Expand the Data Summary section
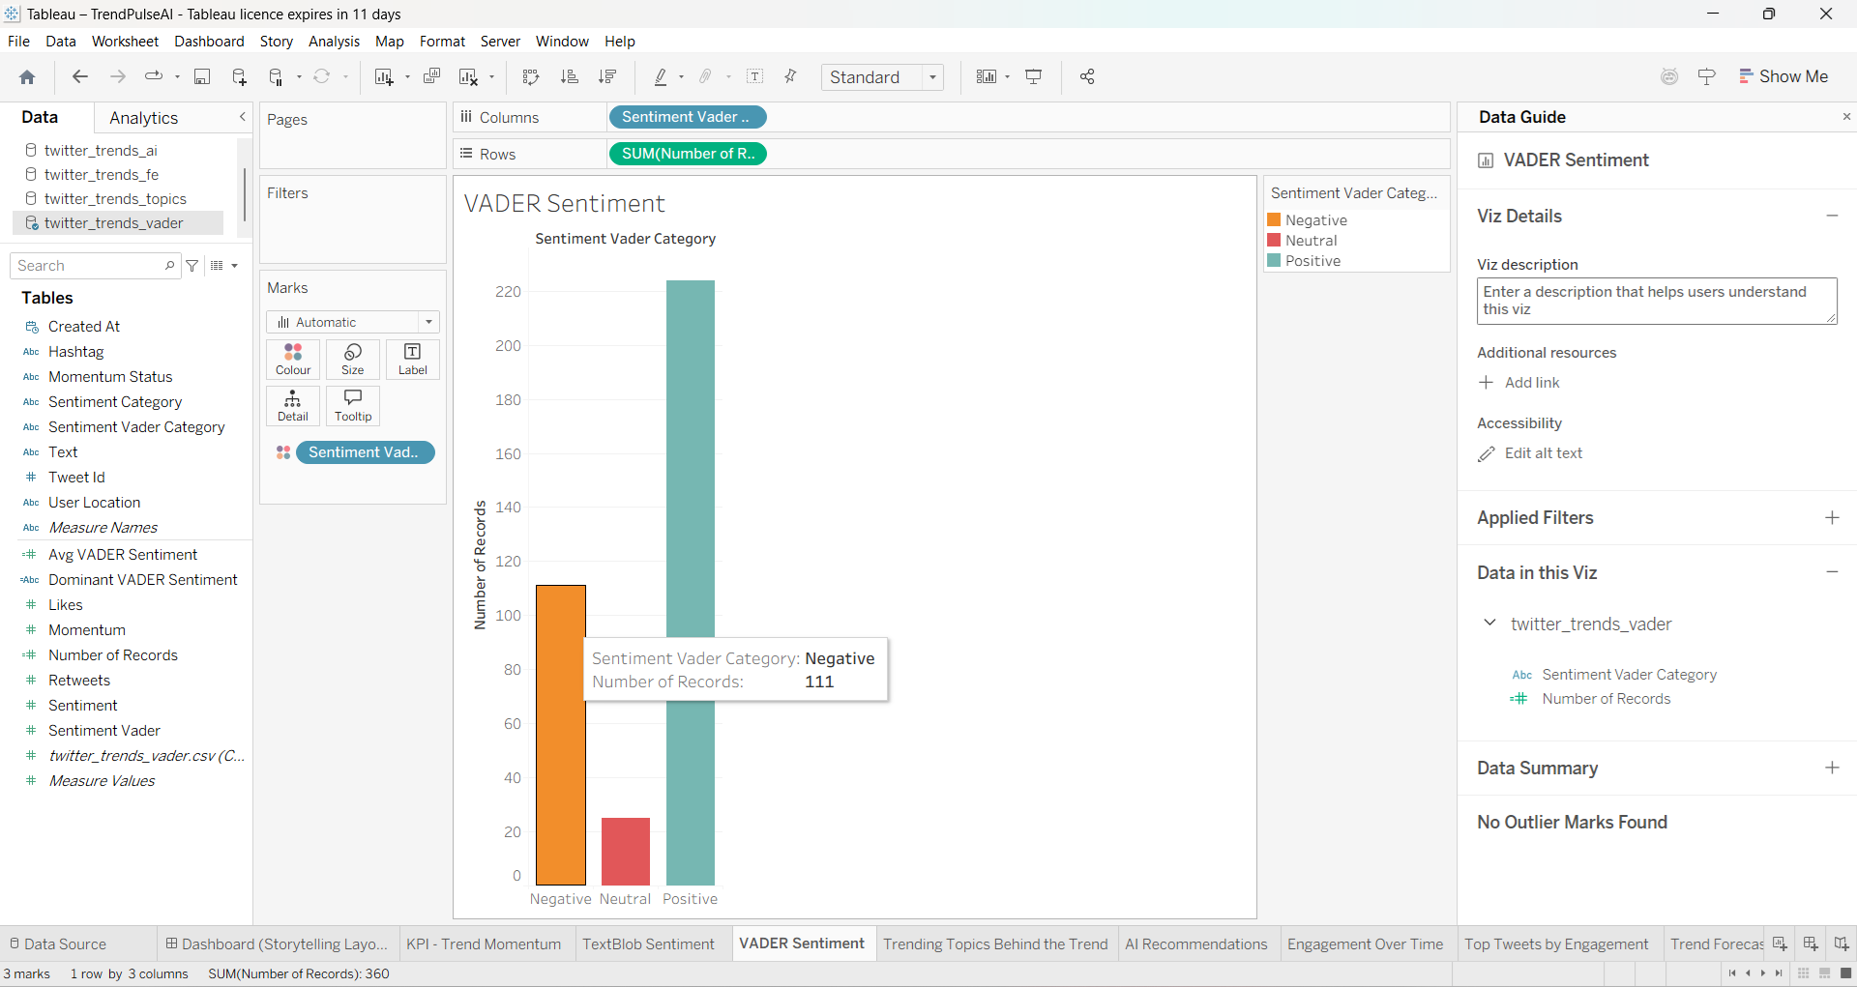 click(1832, 768)
